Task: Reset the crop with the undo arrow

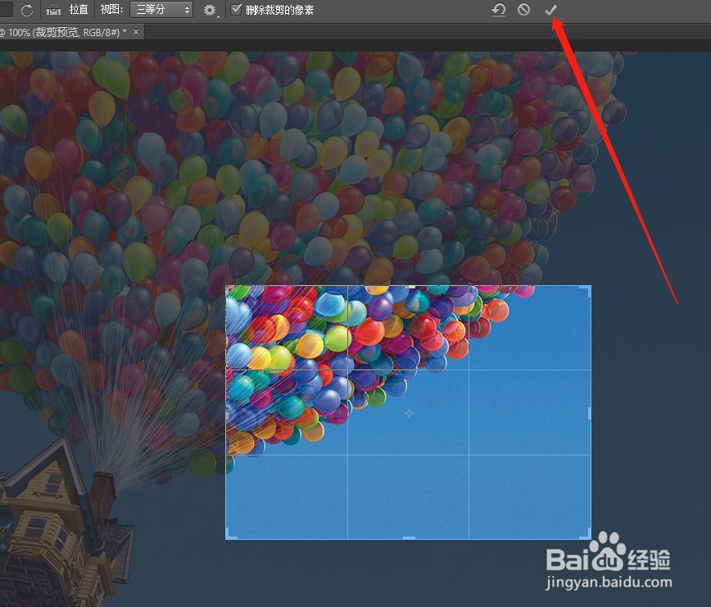Action: (x=498, y=10)
